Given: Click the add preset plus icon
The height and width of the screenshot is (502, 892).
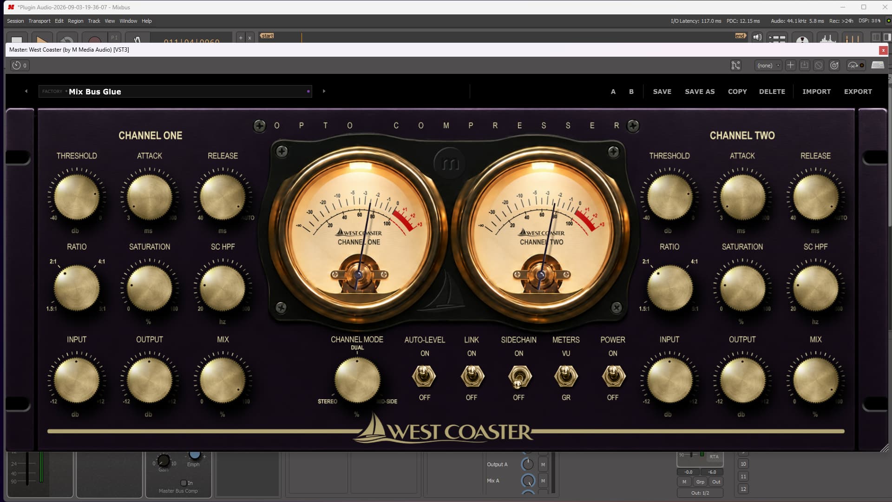Looking at the screenshot, I should pos(790,66).
